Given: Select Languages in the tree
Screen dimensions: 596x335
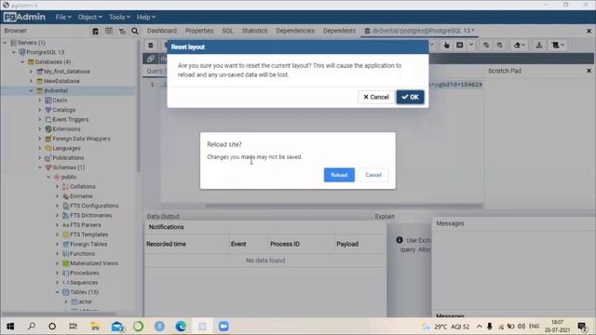Looking at the screenshot, I should pyautogui.click(x=66, y=148).
